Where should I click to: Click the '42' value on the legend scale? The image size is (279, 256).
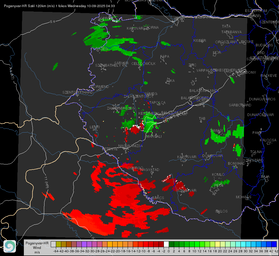[x=276, y=251]
